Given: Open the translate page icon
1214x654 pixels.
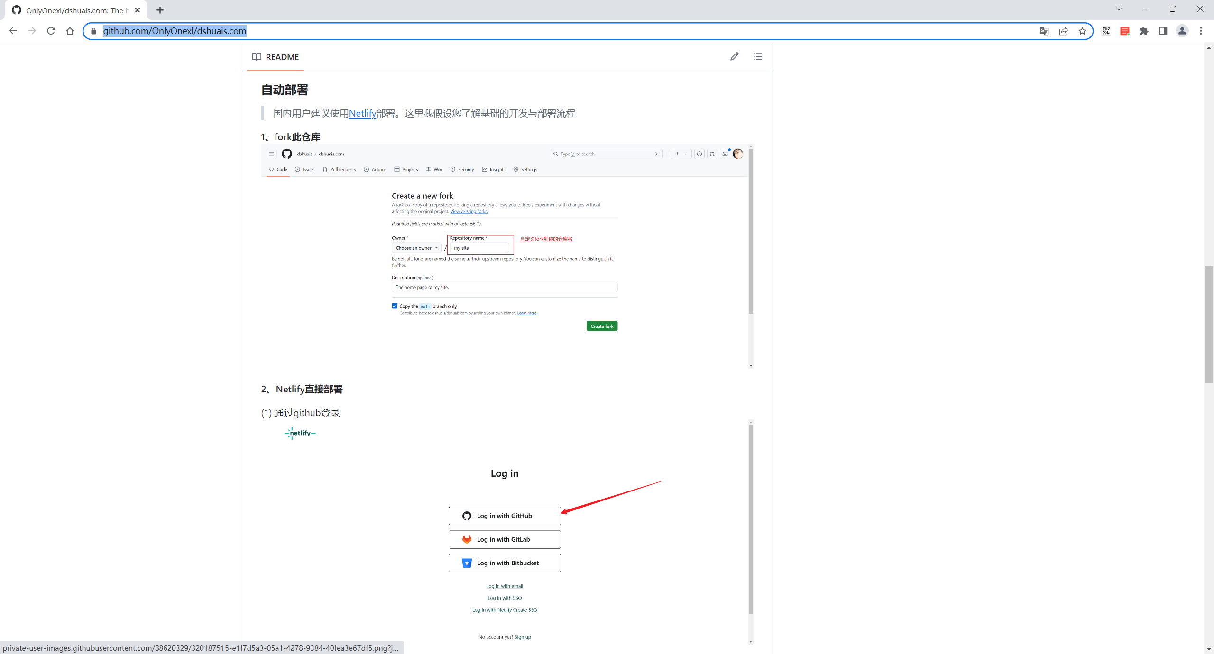Looking at the screenshot, I should pyautogui.click(x=1044, y=31).
